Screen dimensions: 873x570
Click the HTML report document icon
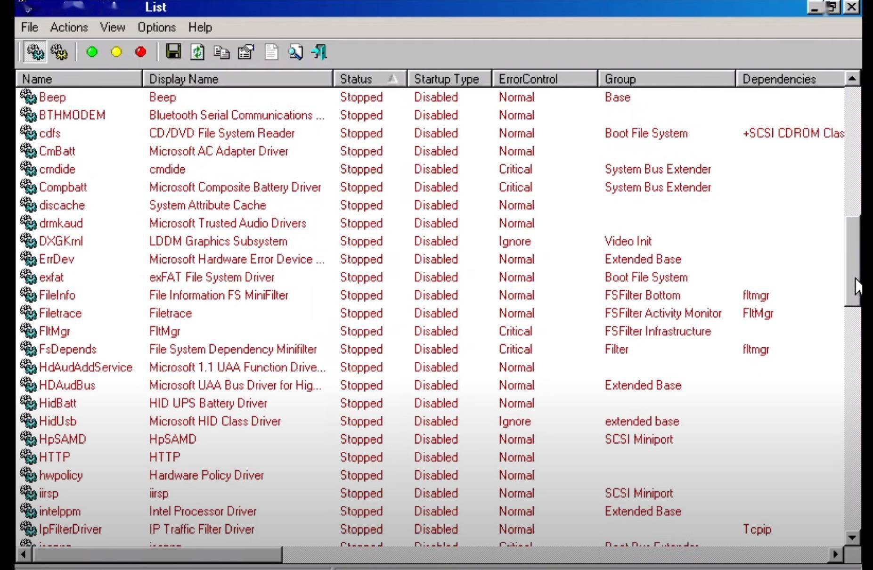click(x=271, y=52)
